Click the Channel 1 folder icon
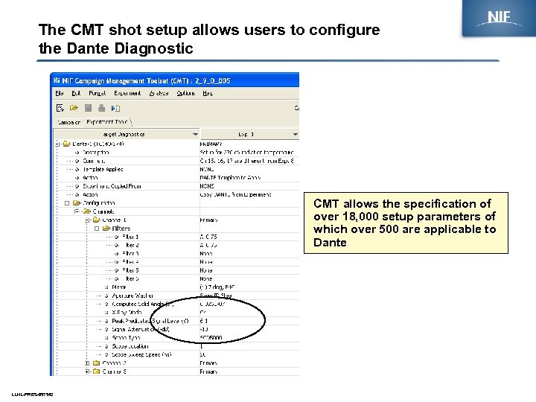The image size is (536, 402). [x=97, y=220]
